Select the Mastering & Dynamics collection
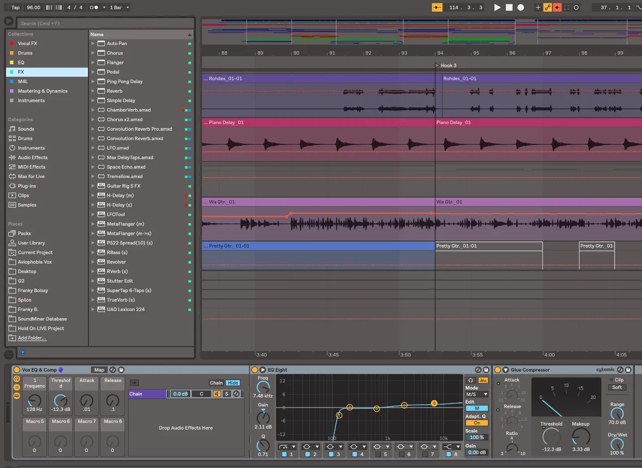 pyautogui.click(x=42, y=91)
